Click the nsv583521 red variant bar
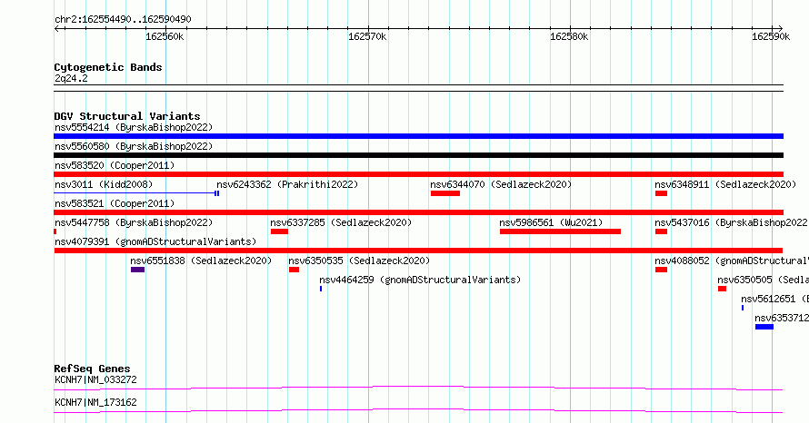 (x=418, y=212)
